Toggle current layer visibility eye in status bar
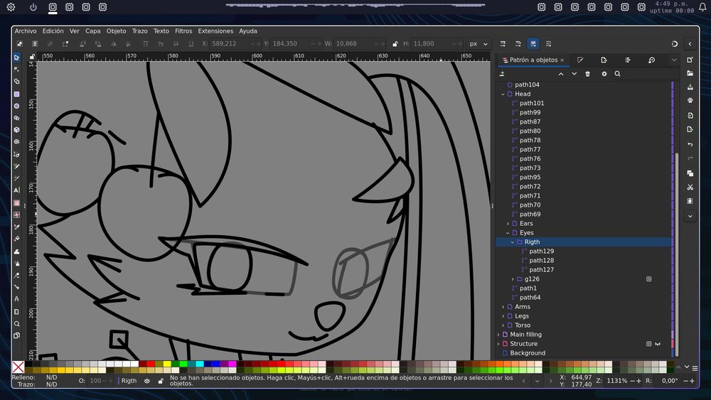 coord(147,381)
